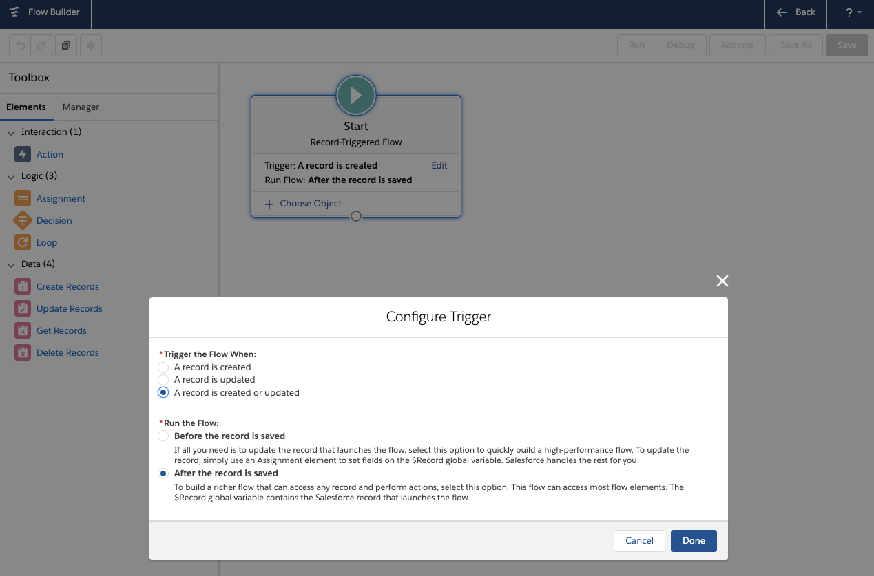Select 'A record is created or updated' option
The height and width of the screenshot is (576, 874).
(x=163, y=393)
